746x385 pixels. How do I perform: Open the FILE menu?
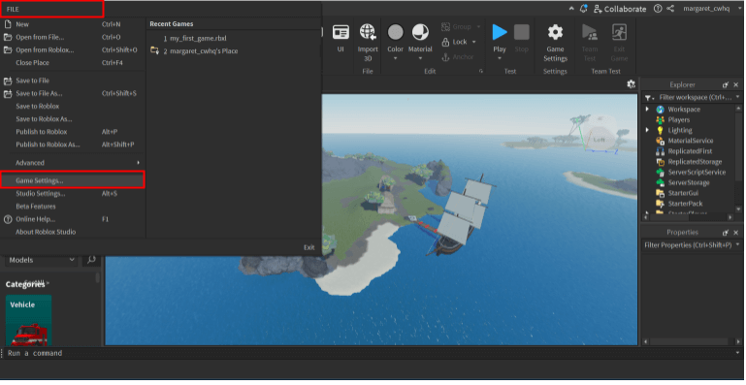click(13, 9)
